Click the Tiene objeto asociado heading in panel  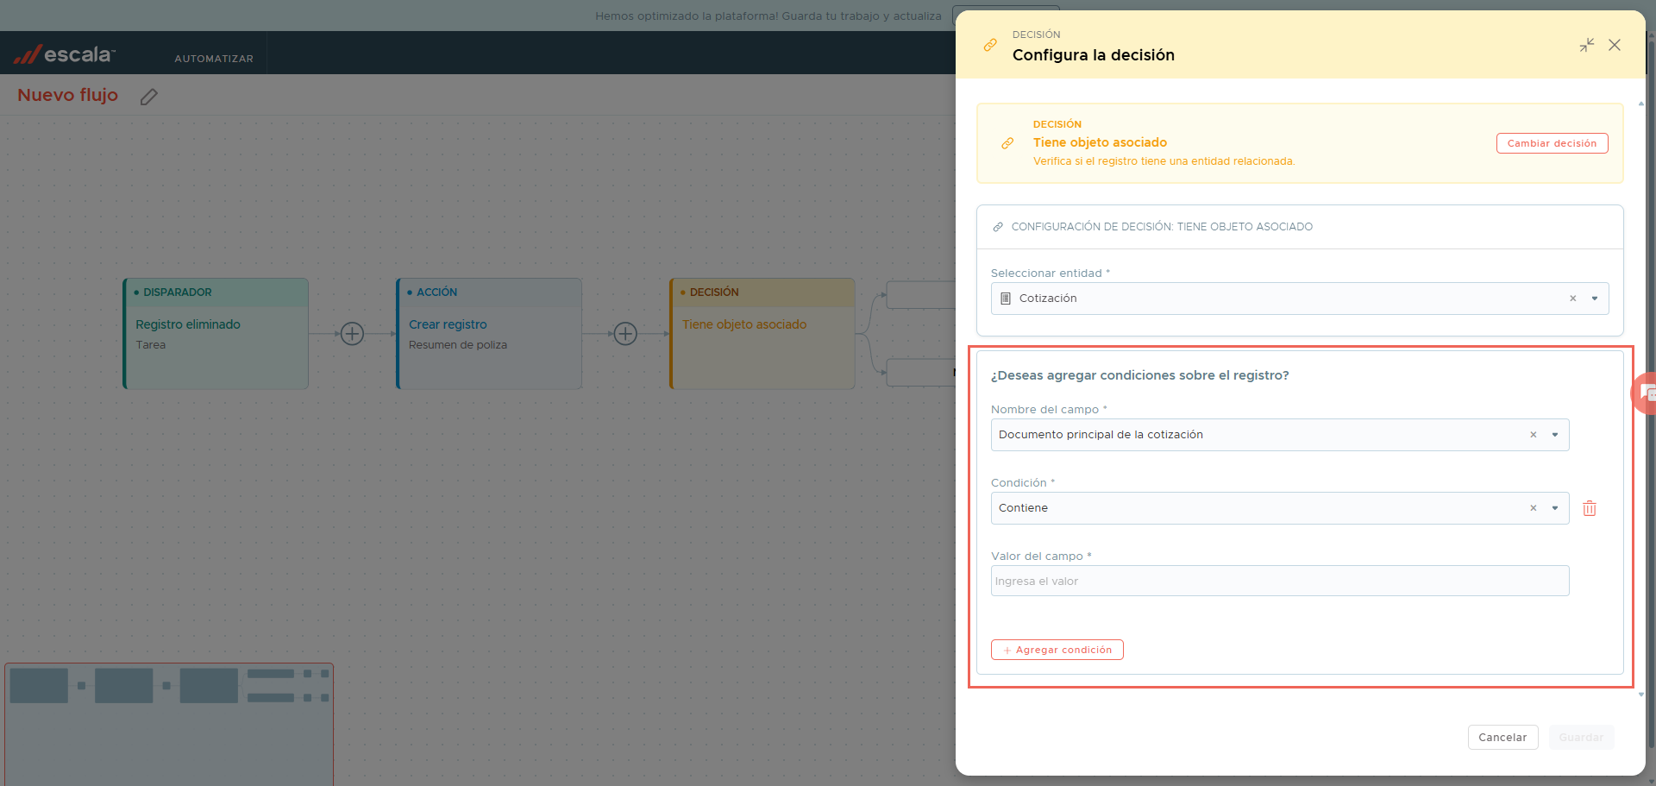click(1100, 142)
